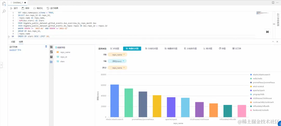
Task: Collapse the results panel with the chevron
Action: tap(273, 42)
